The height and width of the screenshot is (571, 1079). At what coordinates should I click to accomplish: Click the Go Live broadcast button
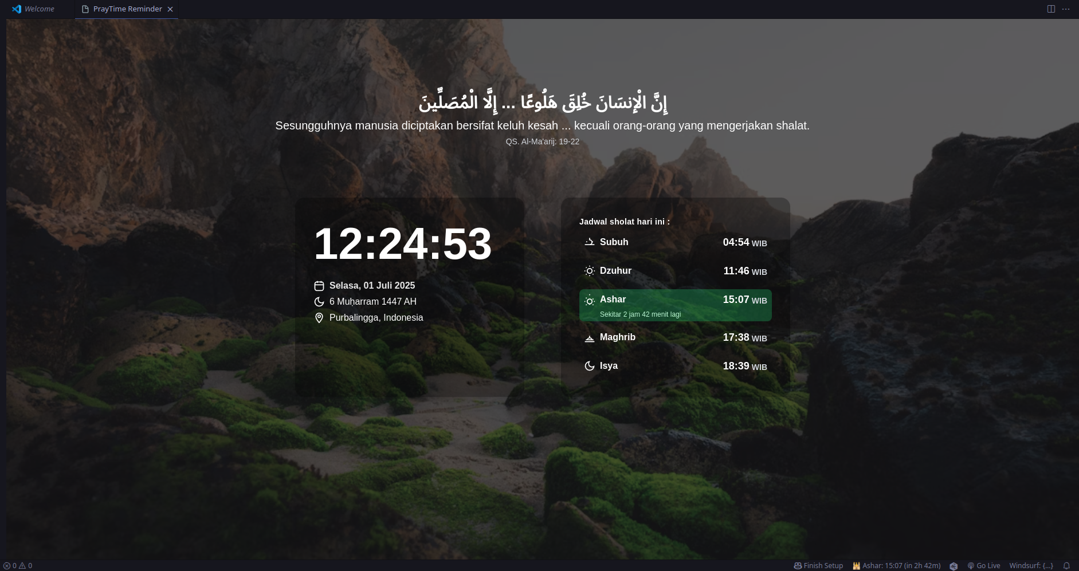point(984,566)
